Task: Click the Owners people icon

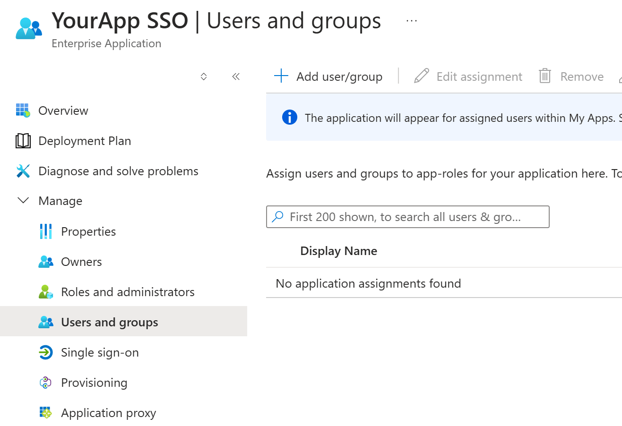Action: (x=46, y=262)
